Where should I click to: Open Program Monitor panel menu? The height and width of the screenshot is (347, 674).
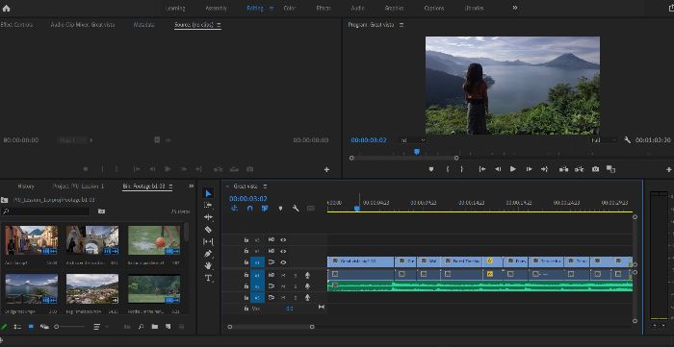pyautogui.click(x=402, y=25)
